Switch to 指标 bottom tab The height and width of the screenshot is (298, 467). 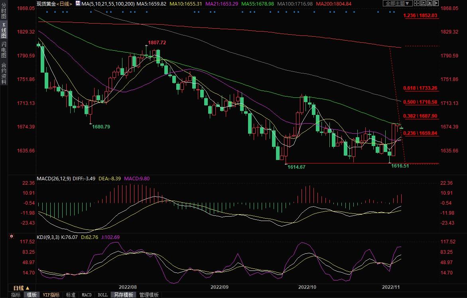(x=16, y=295)
